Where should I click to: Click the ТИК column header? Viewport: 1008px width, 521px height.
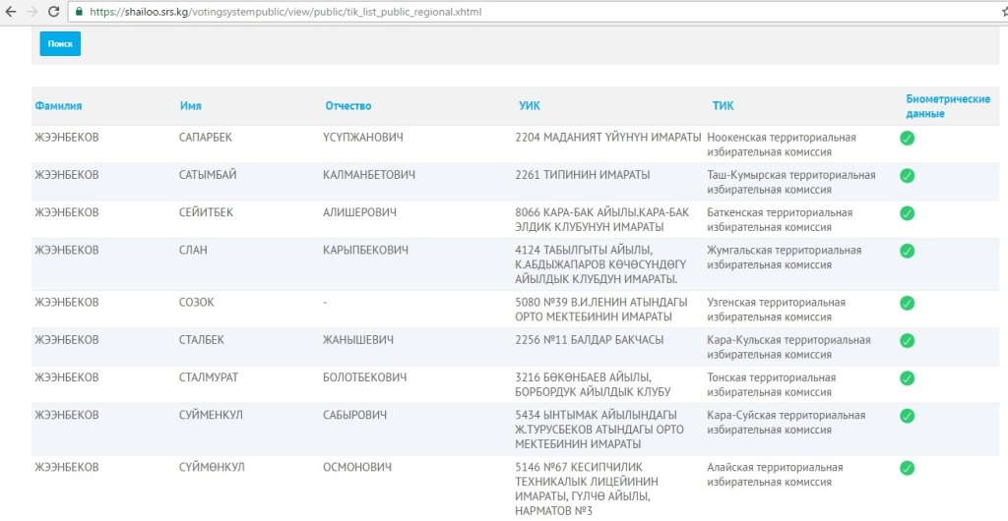(x=723, y=106)
